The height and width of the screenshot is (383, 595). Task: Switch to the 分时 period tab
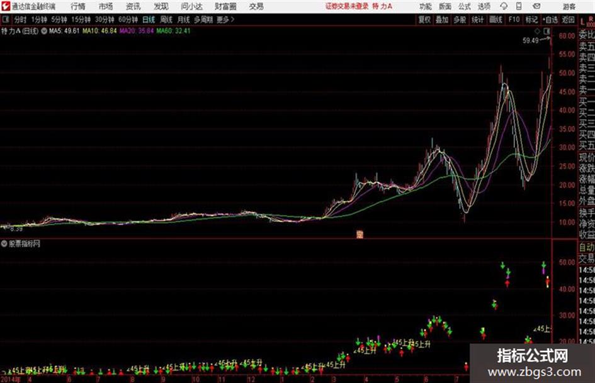point(21,19)
